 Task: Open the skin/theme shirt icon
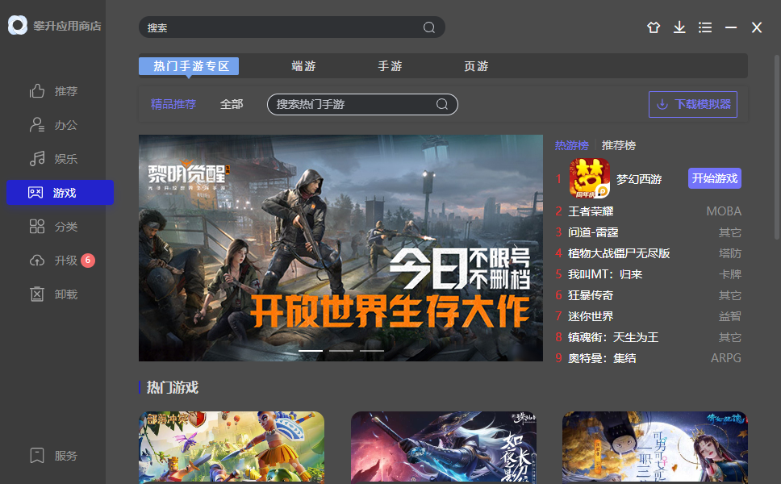tap(654, 27)
